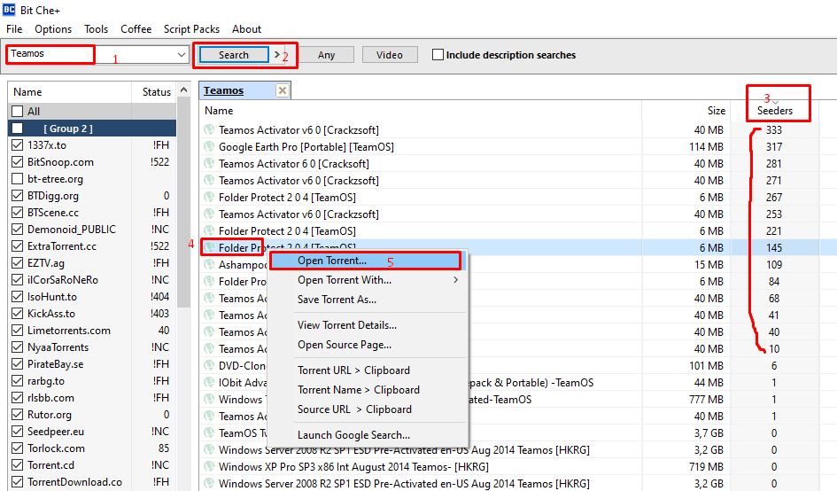Choose View Torrent Details... menu entry

coord(368,325)
